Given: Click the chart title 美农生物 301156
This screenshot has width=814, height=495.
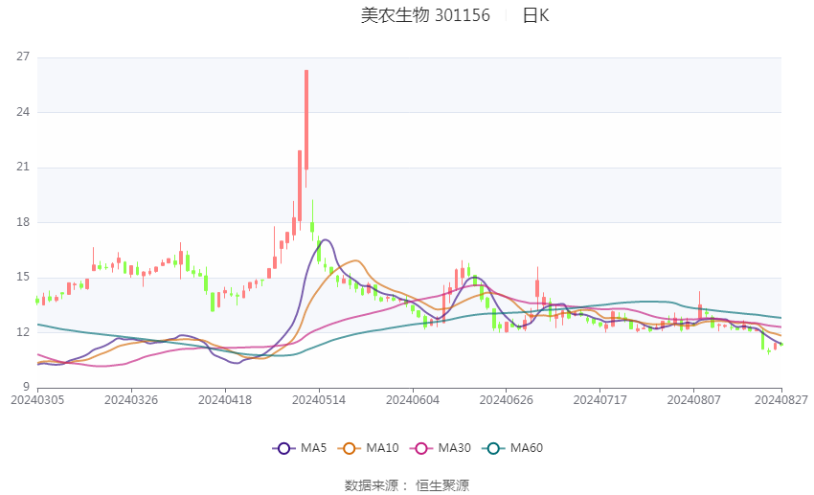Looking at the screenshot, I should pos(425,15).
